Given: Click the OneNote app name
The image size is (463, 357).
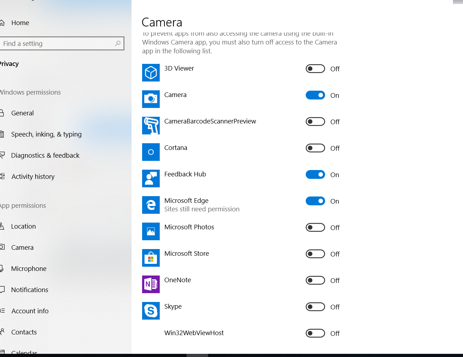Looking at the screenshot, I should coord(178,280).
